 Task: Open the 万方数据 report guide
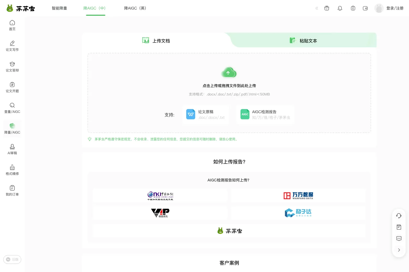298,196
